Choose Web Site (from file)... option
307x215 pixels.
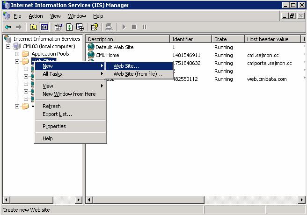139,74
